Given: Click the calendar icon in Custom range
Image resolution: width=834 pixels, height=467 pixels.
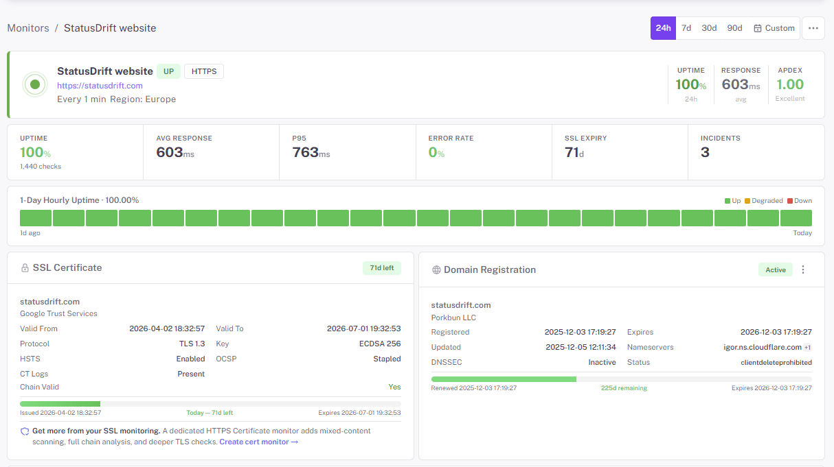Looking at the screenshot, I should [x=758, y=28].
